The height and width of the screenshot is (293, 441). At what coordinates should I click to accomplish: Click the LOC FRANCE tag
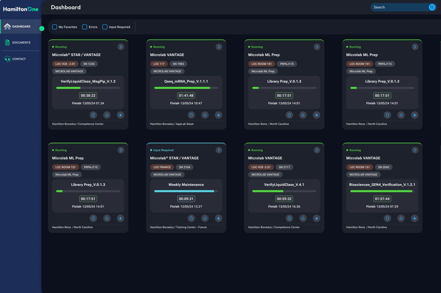pyautogui.click(x=162, y=167)
